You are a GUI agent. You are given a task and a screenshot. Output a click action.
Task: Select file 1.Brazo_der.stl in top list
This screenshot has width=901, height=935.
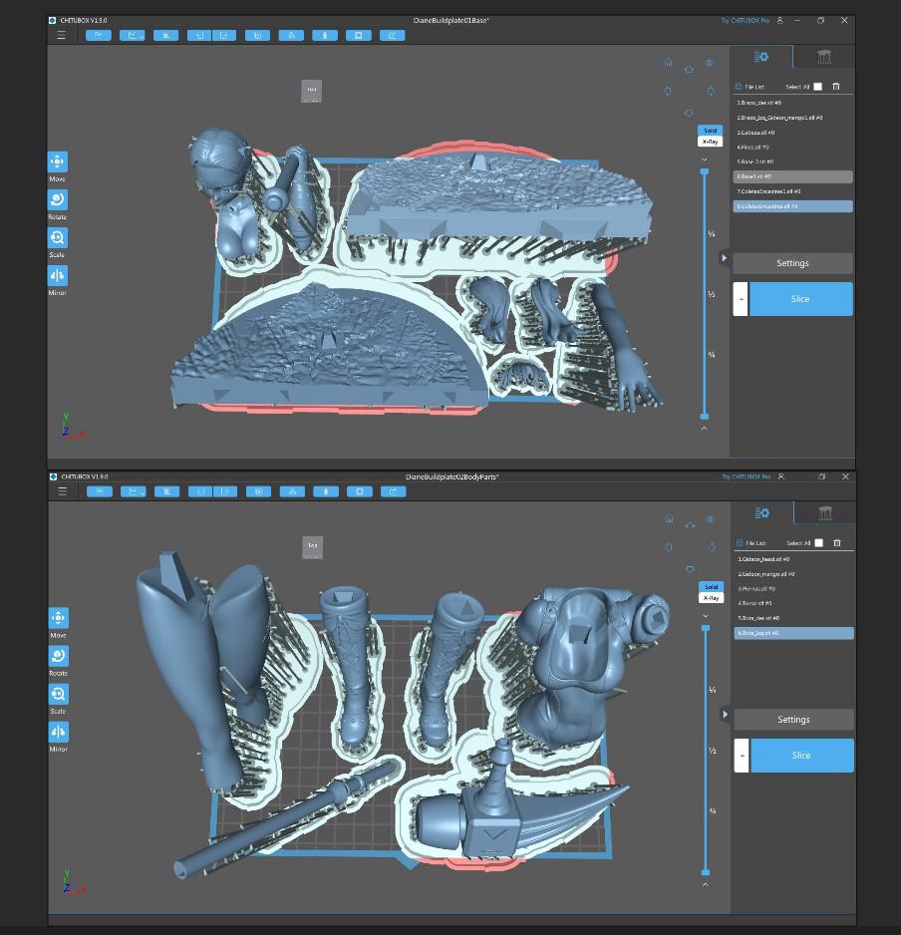click(x=792, y=103)
